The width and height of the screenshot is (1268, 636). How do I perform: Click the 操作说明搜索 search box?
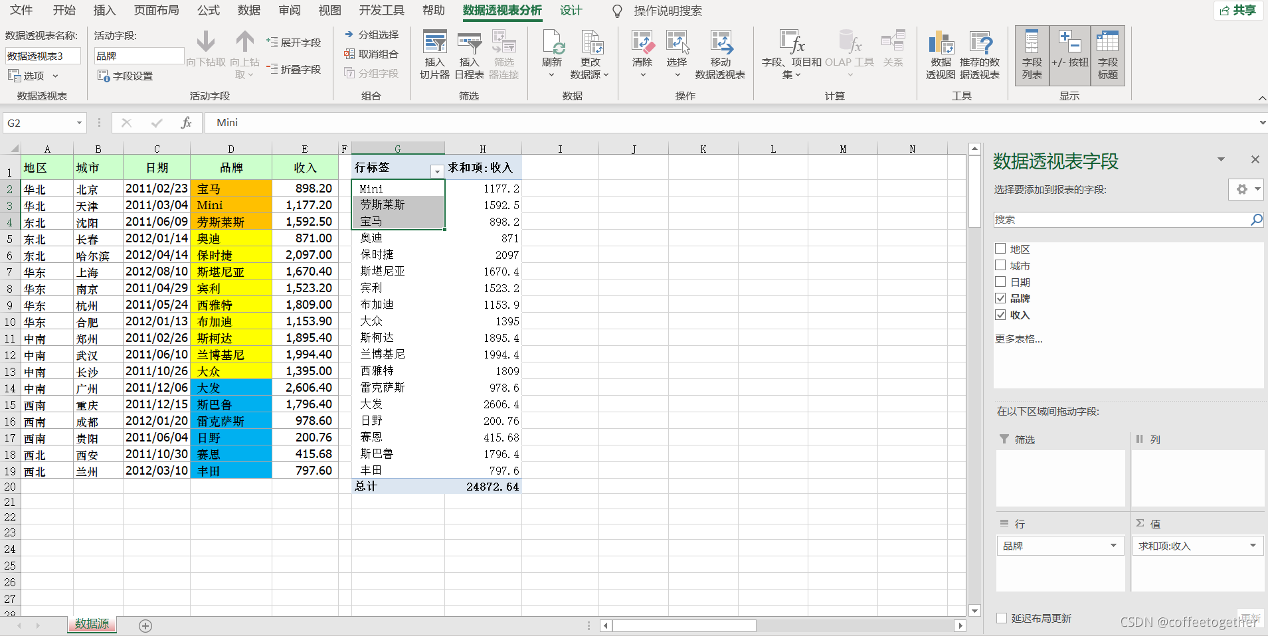tap(668, 11)
